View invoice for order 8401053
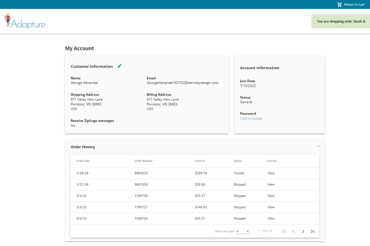Screen dimensions: 370x246 coord(271,184)
